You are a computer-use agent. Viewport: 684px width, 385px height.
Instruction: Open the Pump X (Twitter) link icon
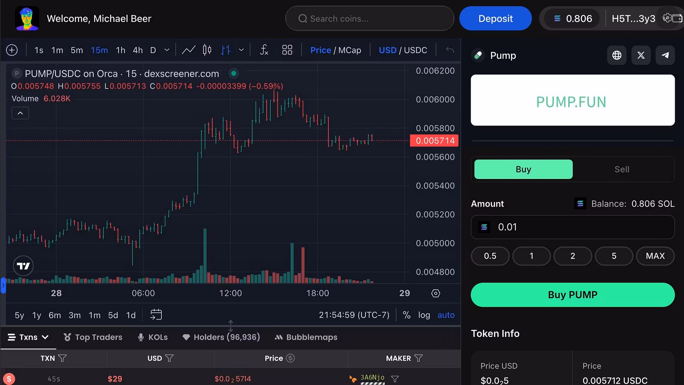coord(641,55)
